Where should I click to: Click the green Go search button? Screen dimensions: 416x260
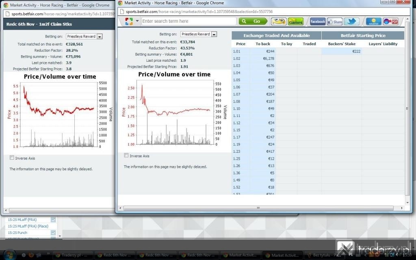click(253, 21)
